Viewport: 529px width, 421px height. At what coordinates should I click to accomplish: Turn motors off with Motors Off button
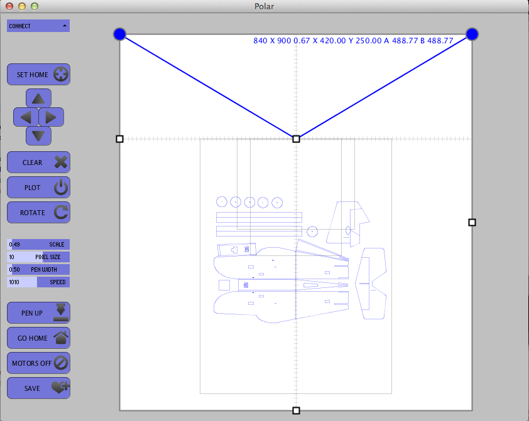coord(38,363)
